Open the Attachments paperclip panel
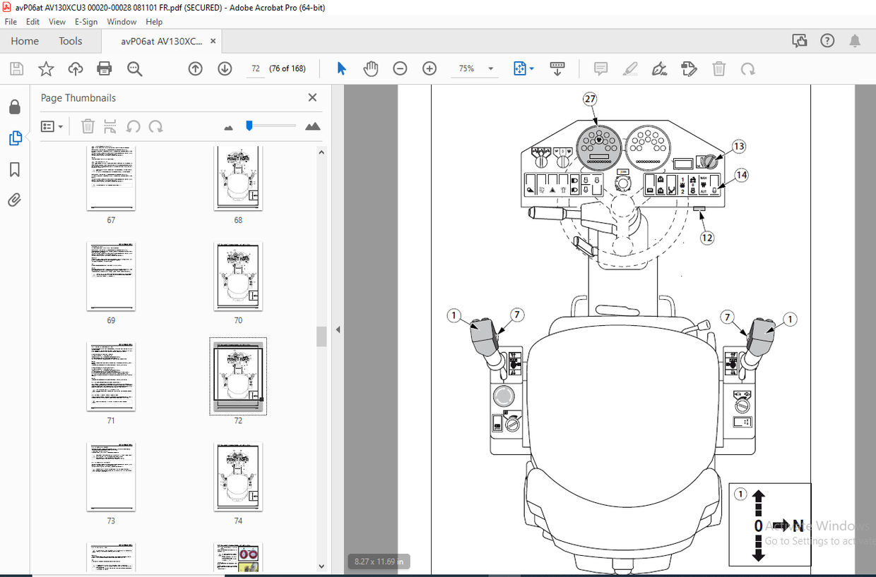This screenshot has width=876, height=577. point(15,200)
